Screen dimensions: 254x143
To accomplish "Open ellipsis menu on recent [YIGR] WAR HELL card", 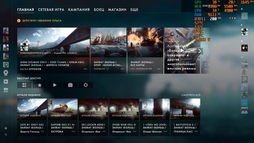I will [135, 131].
